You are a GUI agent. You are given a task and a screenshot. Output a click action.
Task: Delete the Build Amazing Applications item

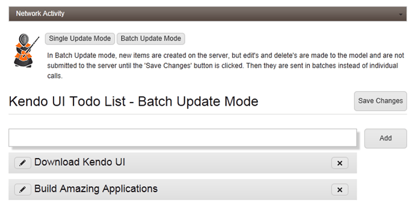pos(340,190)
